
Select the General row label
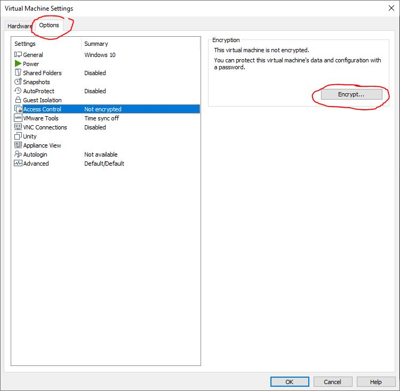(x=33, y=55)
